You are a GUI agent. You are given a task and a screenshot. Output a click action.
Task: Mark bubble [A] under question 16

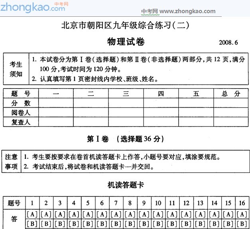(242, 214)
